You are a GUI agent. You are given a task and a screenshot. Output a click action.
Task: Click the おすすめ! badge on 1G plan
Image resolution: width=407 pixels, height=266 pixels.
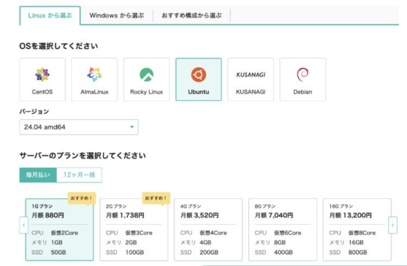coord(81,198)
